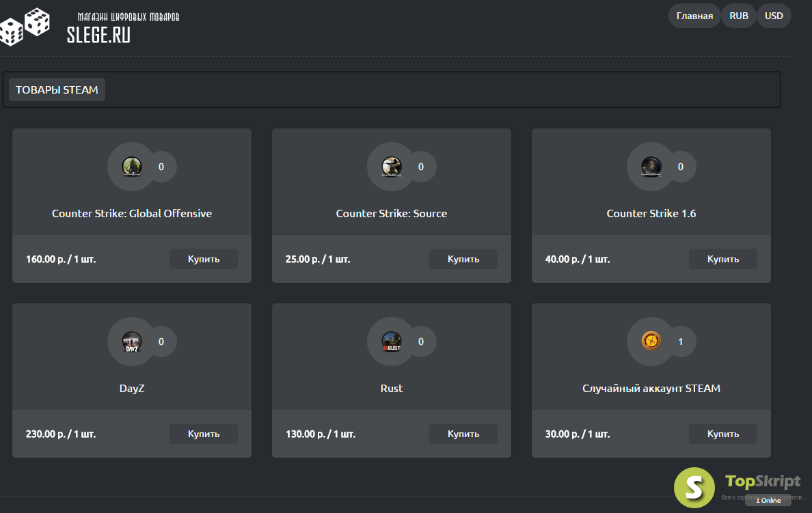Open the Counter Strike 1.6 title
812x513 pixels.
pos(651,213)
